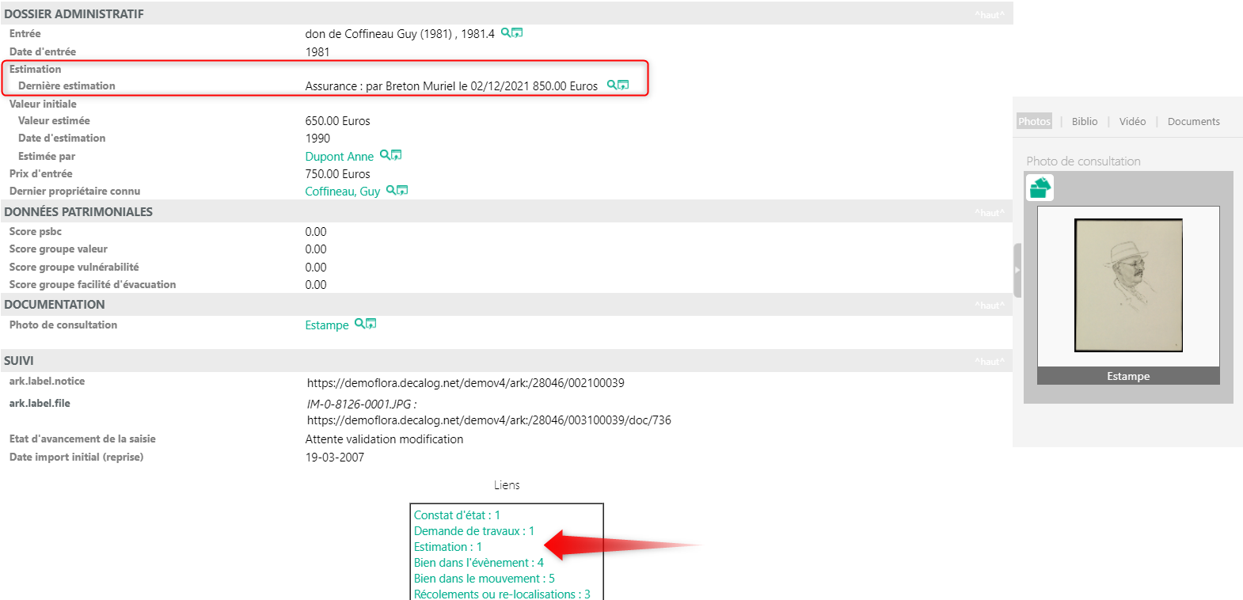Switch to the Vidéo tab
The image size is (1243, 600).
[1132, 121]
